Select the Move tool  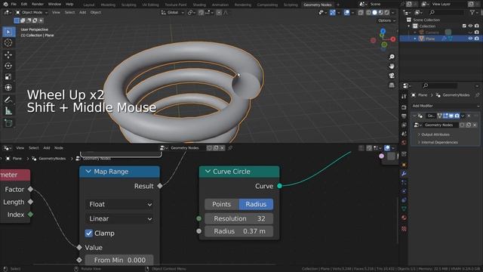tap(8, 55)
